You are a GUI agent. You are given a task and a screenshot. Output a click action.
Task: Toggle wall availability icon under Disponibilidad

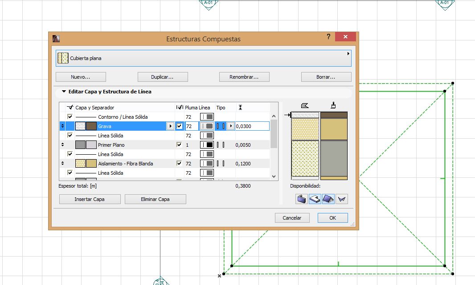pyautogui.click(x=302, y=199)
